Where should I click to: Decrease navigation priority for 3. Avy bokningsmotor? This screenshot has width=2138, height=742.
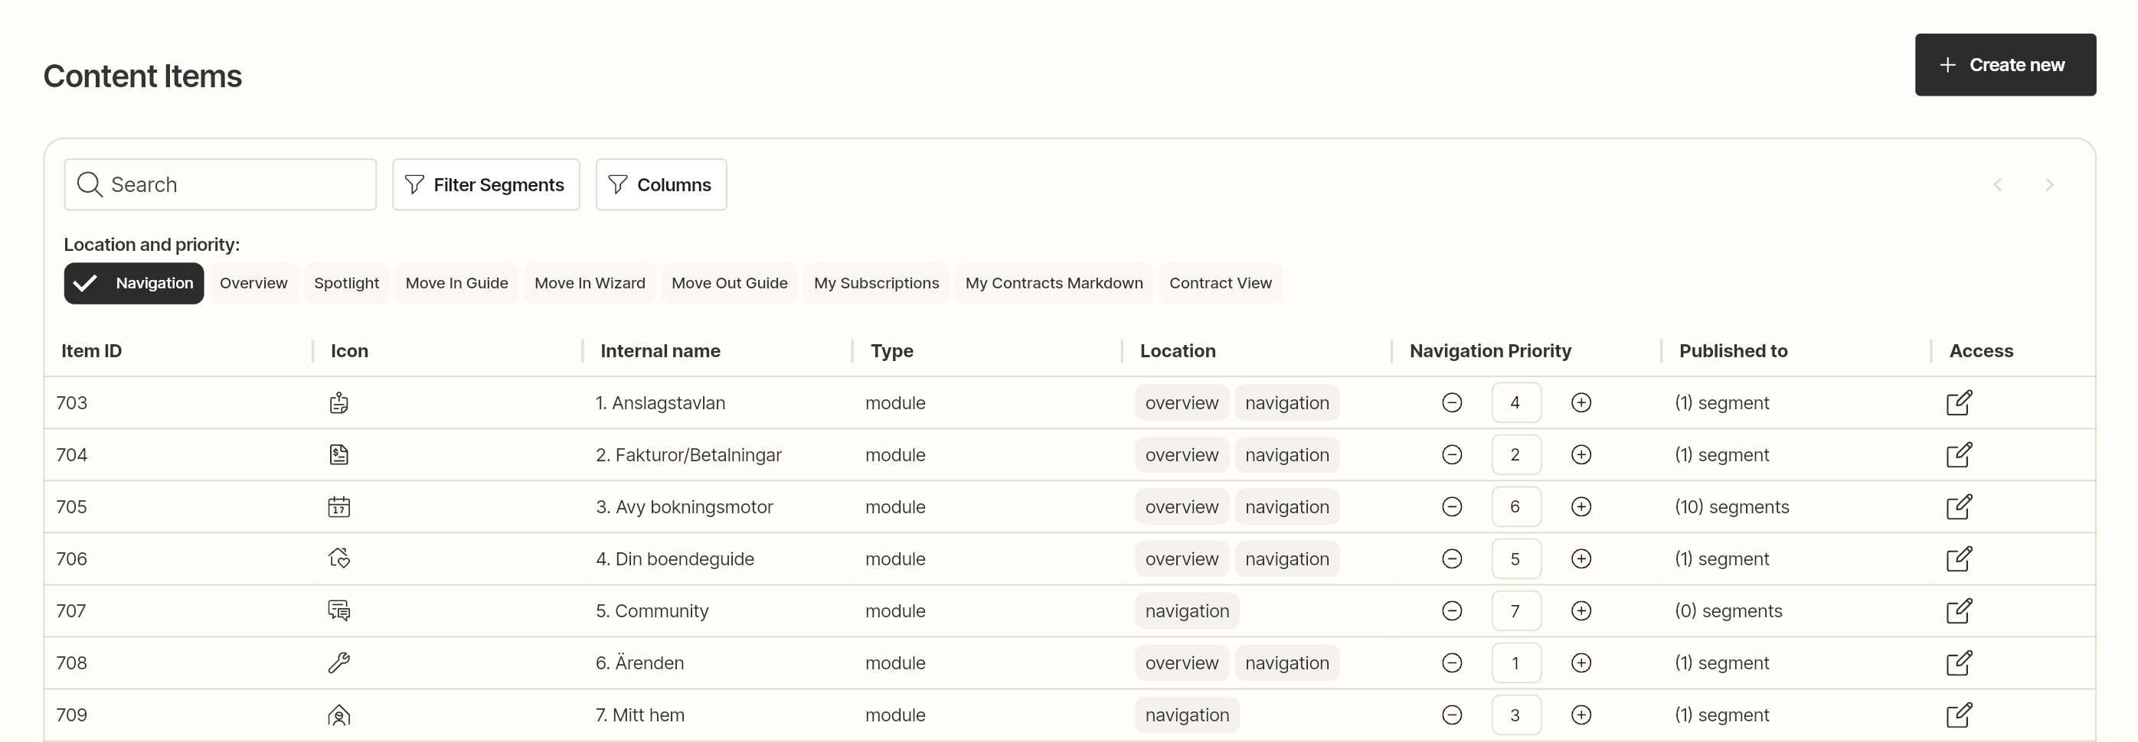point(1452,506)
